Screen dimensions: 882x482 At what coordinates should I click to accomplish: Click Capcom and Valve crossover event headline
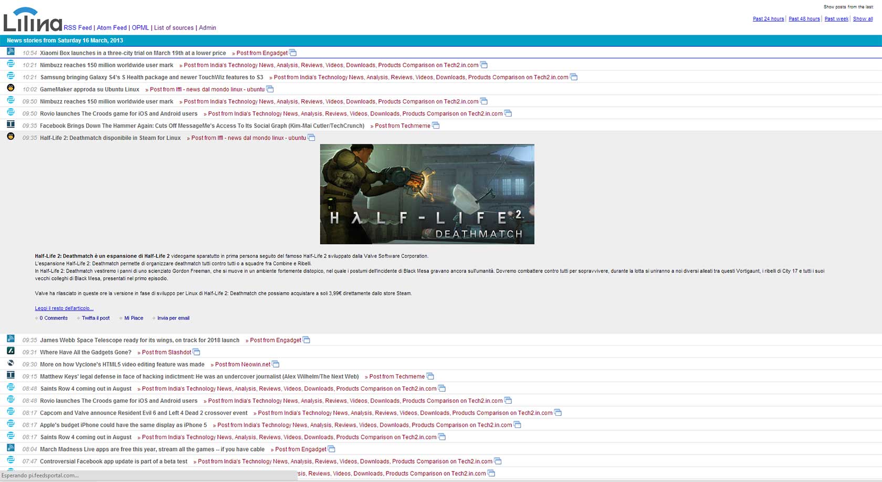pos(144,413)
